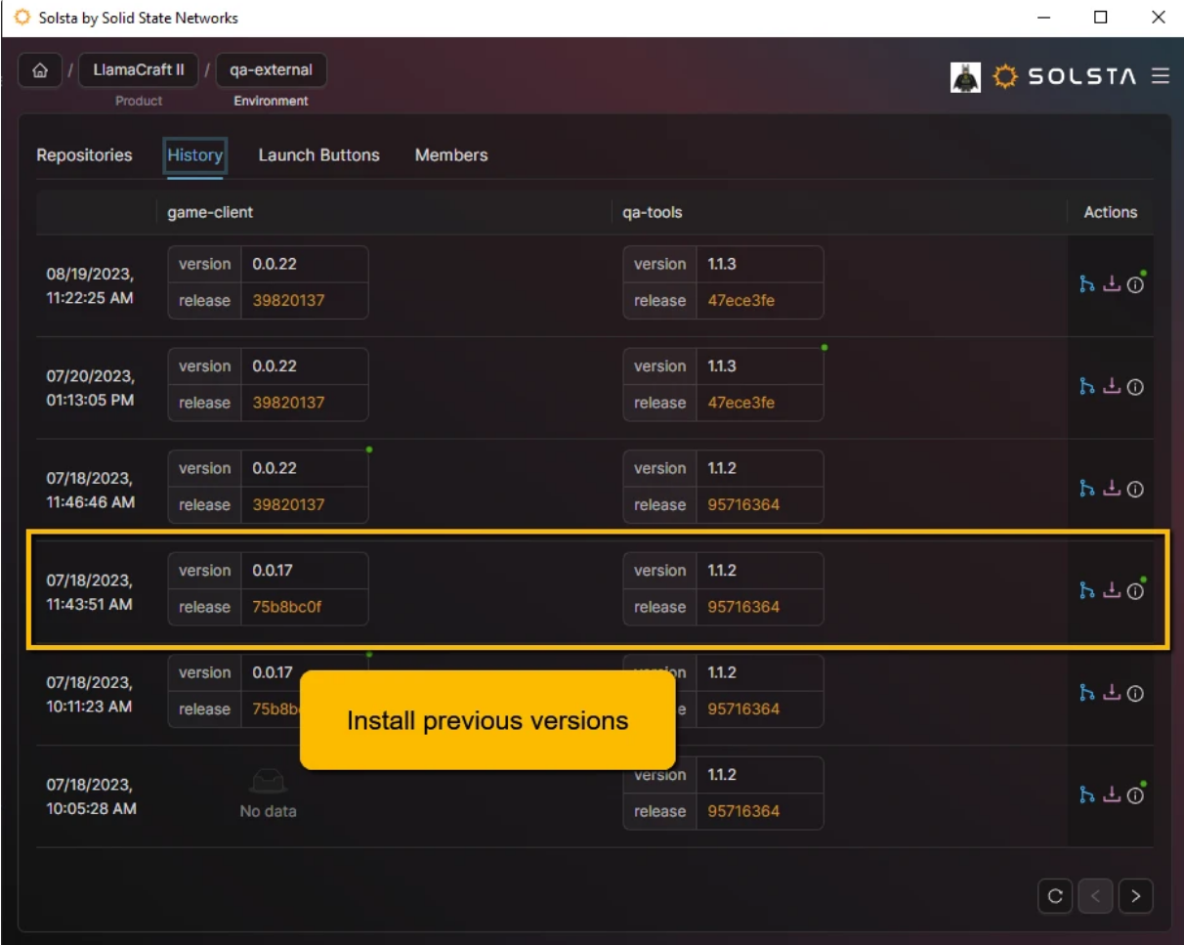Open the Solsta hamburger menu
The image size is (1184, 945).
pos(1160,76)
